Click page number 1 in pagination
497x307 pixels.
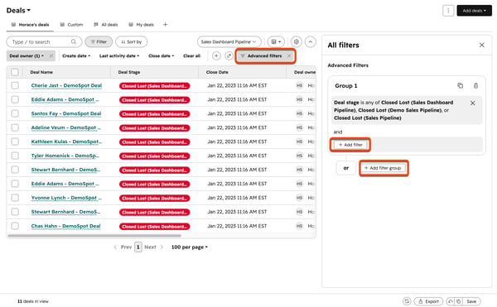click(x=138, y=247)
